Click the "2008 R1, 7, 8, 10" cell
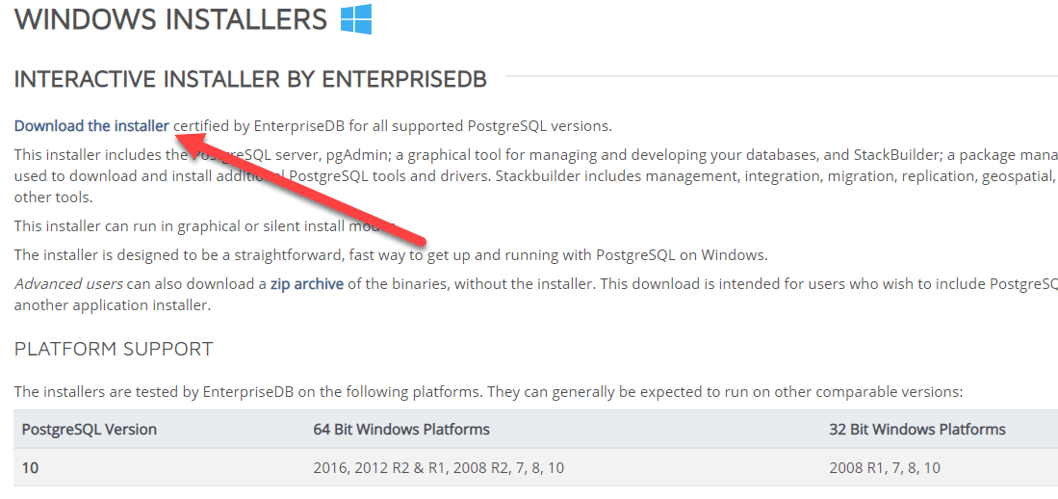Image resolution: width=1058 pixels, height=499 pixels. point(885,468)
